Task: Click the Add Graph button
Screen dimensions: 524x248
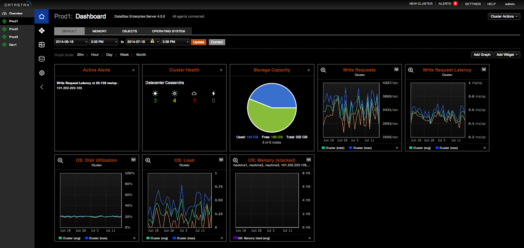Action: [482, 55]
